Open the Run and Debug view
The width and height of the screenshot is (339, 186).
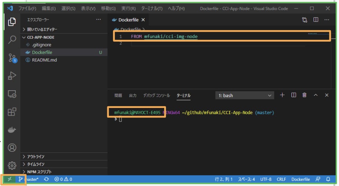pos(12,76)
